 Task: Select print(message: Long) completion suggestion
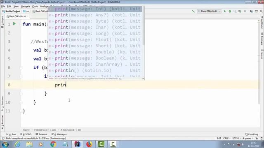tap(95, 33)
